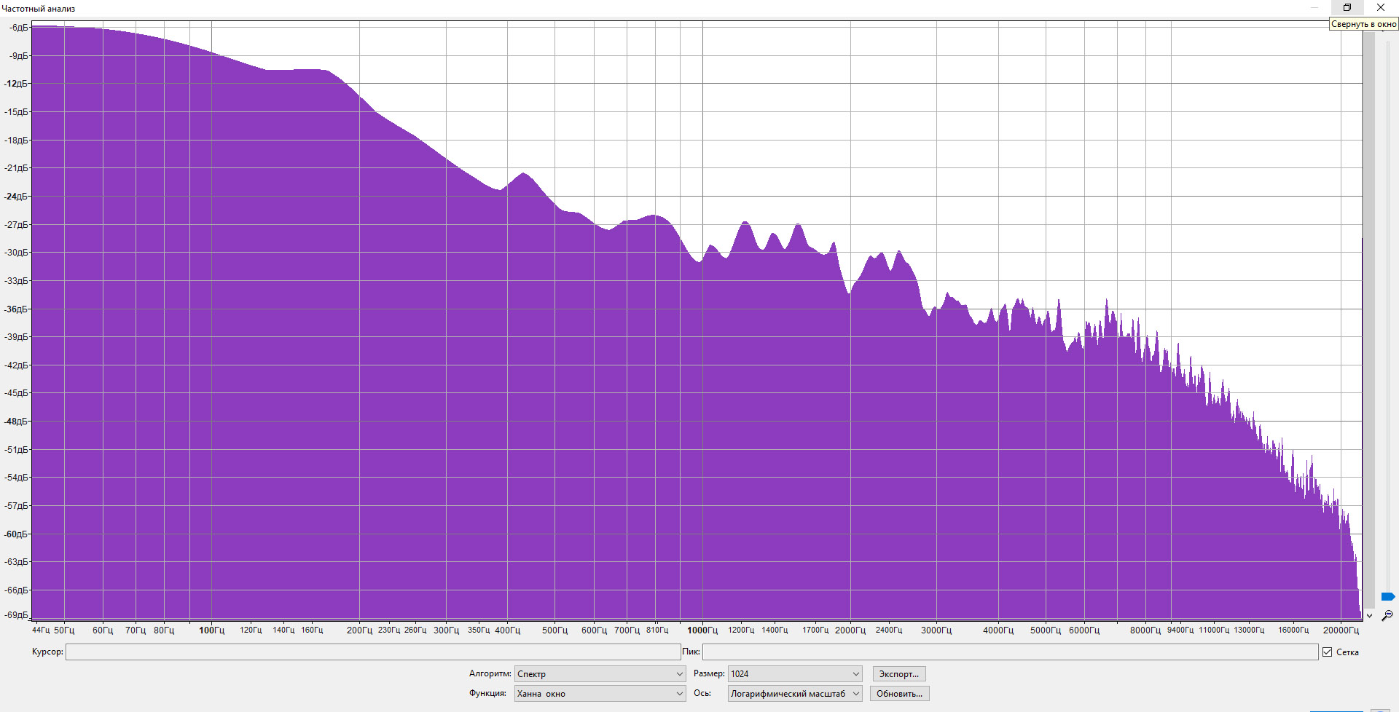1399x712 pixels.
Task: Click inside the Курсор readout field
Action: point(372,652)
